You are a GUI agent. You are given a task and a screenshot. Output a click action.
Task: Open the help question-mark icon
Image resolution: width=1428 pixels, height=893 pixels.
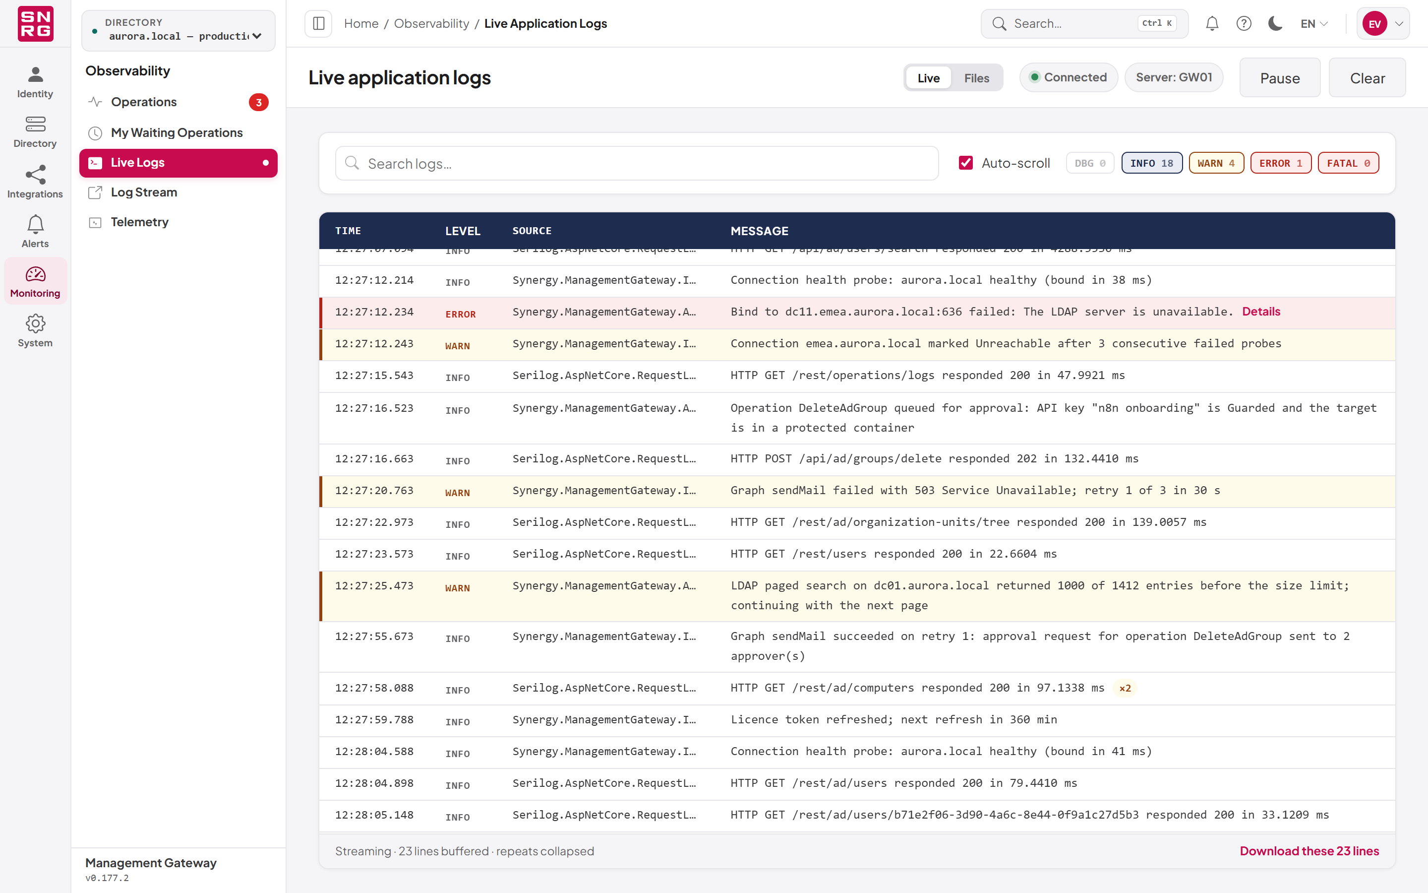tap(1244, 24)
